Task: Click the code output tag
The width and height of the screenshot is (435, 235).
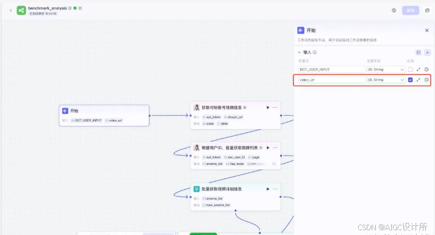Action: (208, 124)
